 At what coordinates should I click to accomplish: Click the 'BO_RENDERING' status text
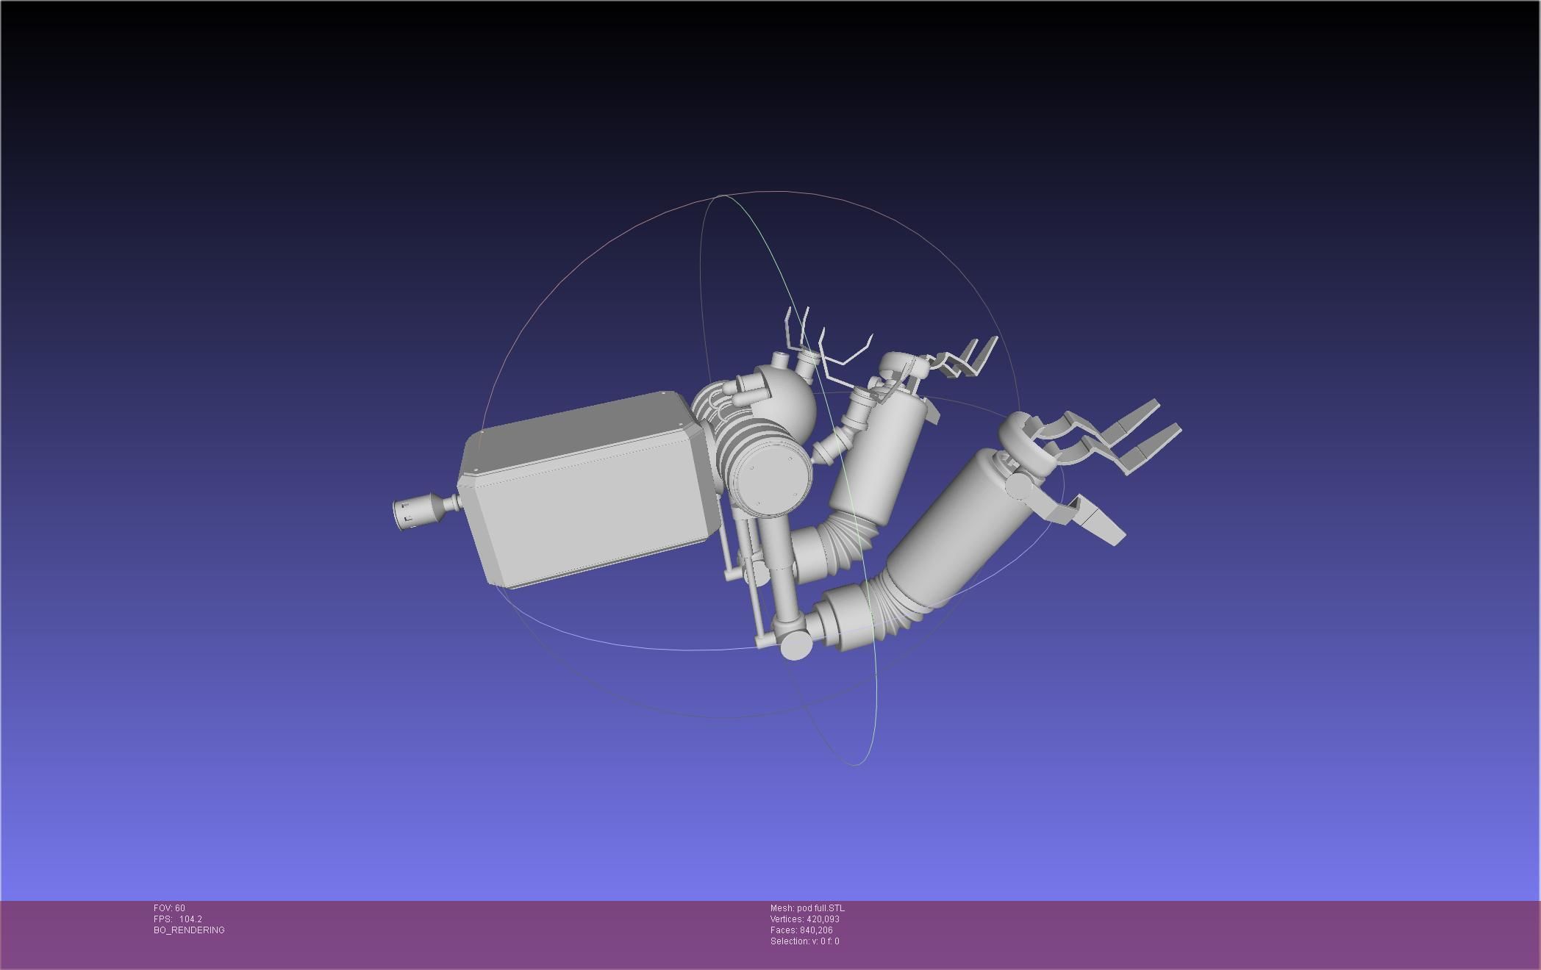pyautogui.click(x=189, y=930)
